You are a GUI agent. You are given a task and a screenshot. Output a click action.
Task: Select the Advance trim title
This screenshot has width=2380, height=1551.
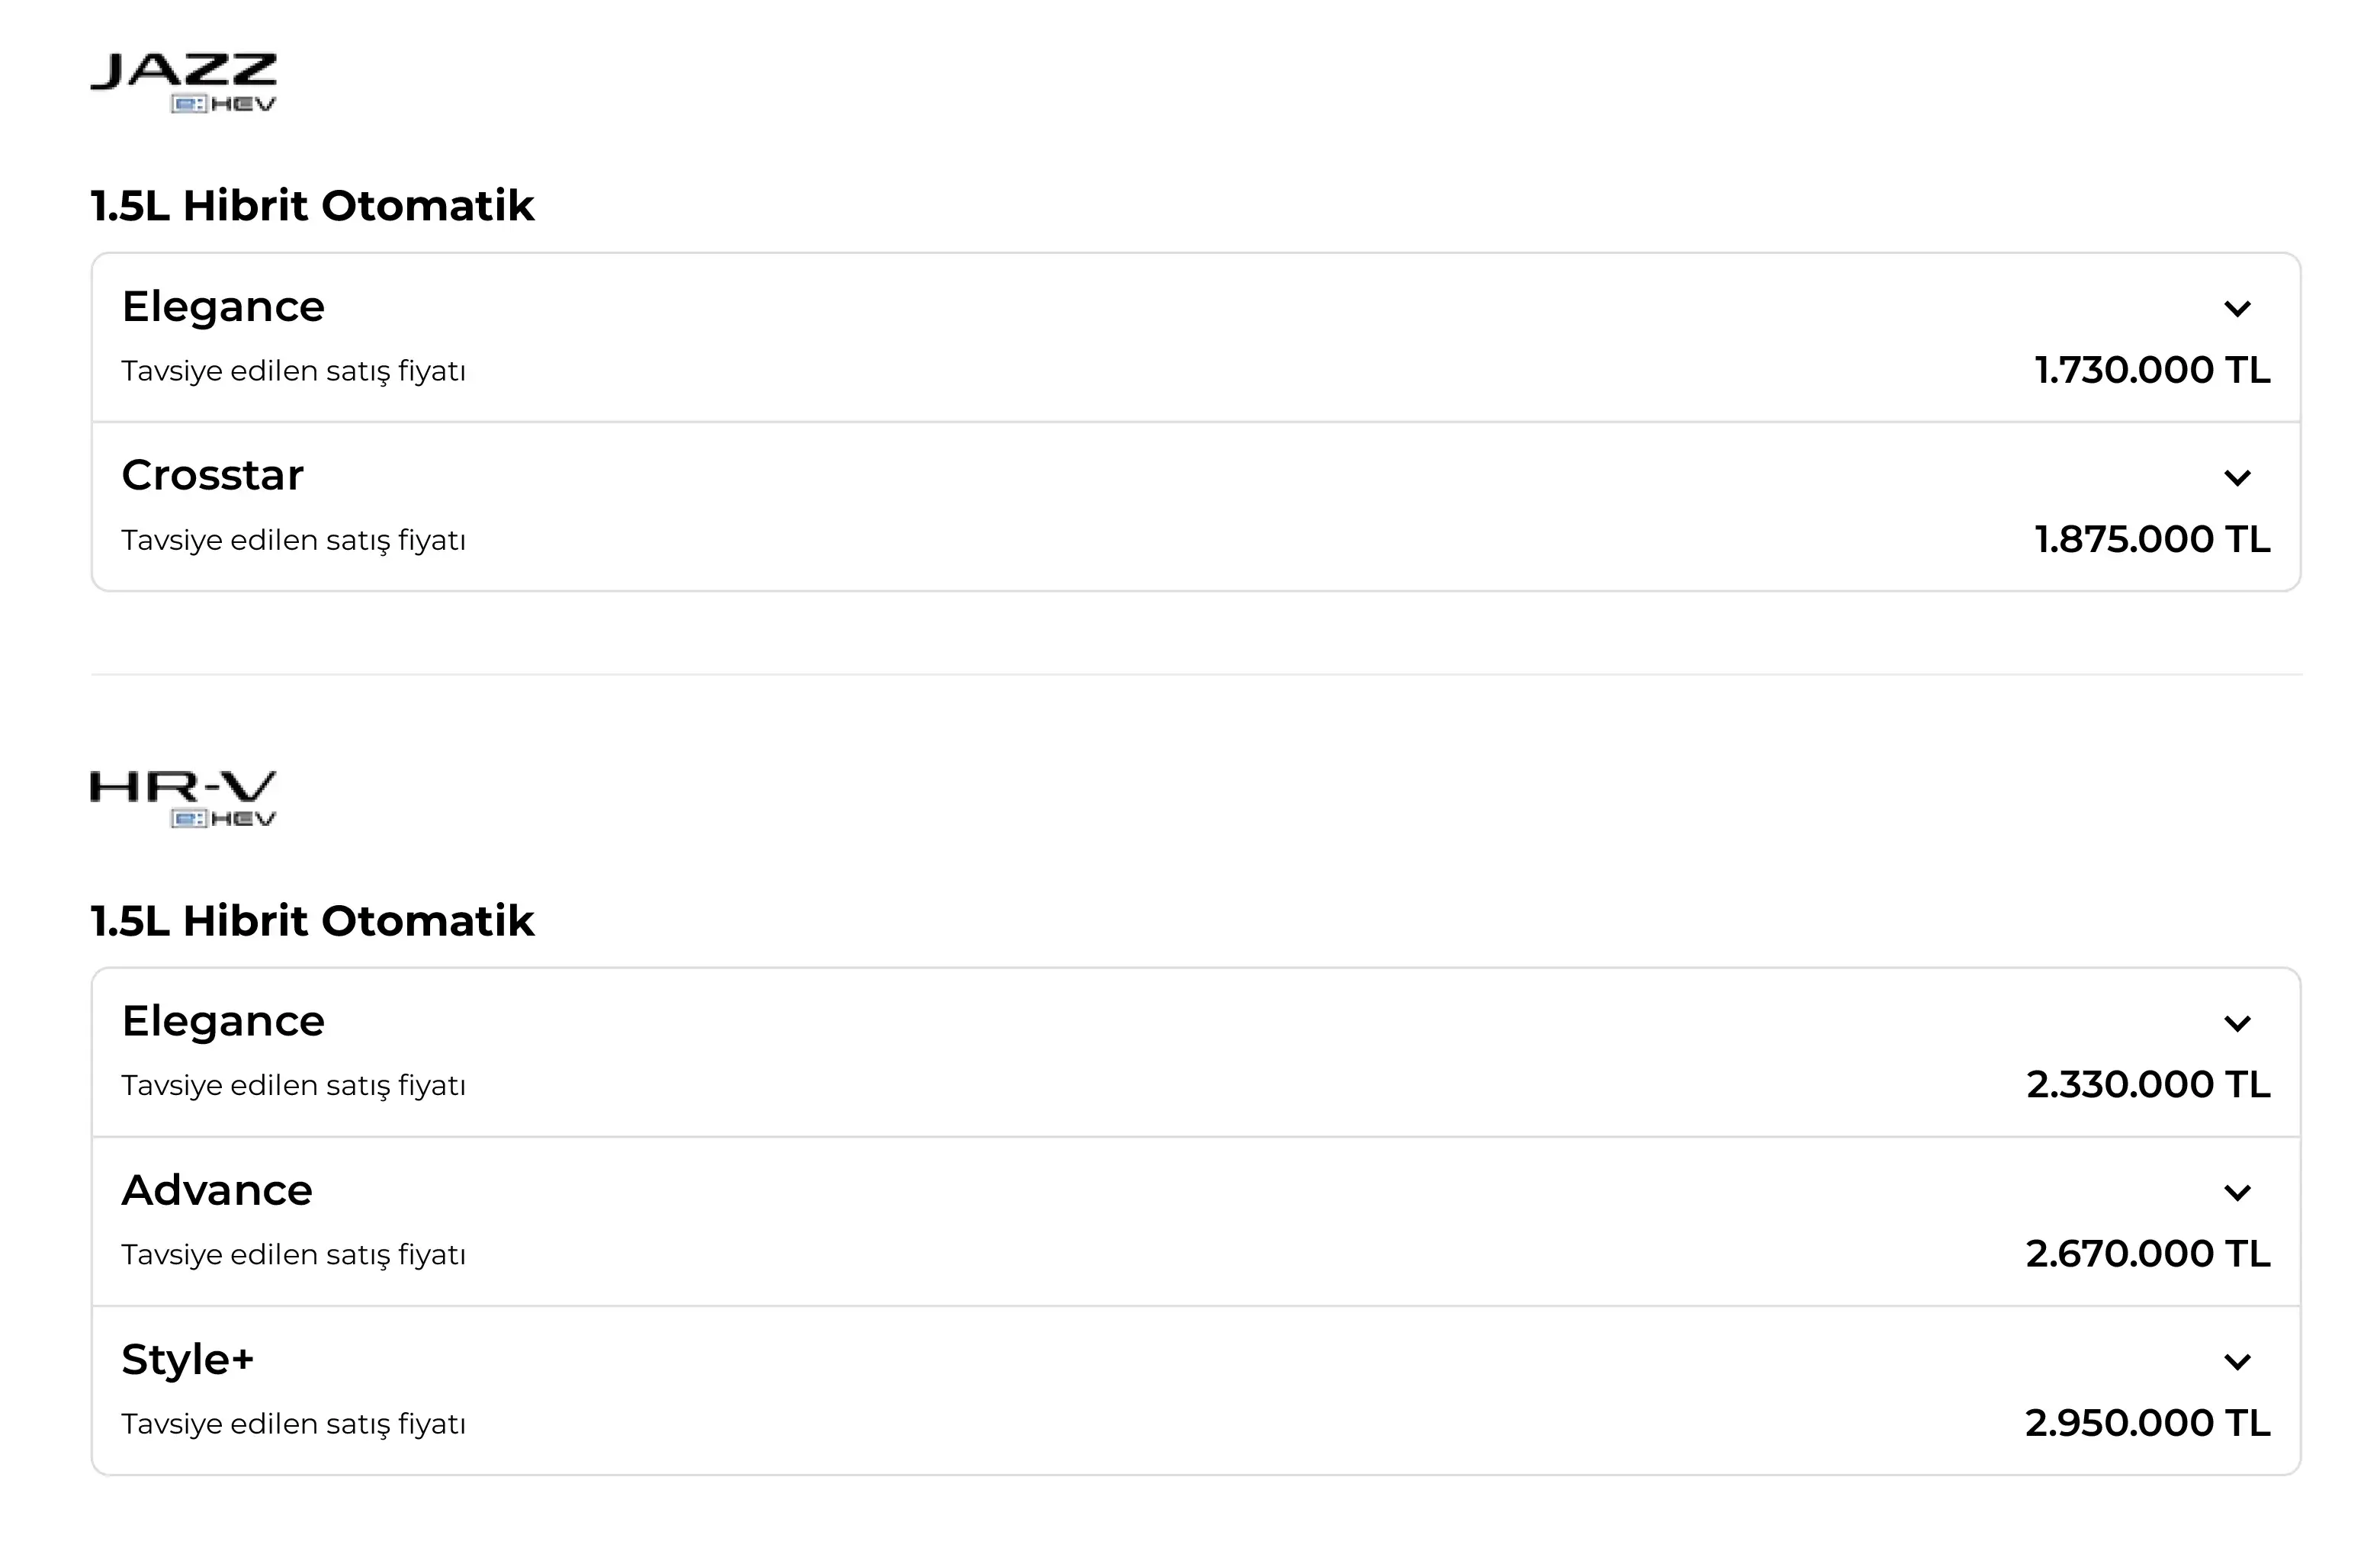[217, 1190]
